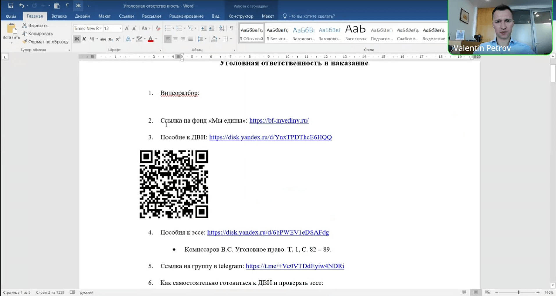Open the font size dropdown showing 12
The width and height of the screenshot is (556, 296).
click(120, 28)
